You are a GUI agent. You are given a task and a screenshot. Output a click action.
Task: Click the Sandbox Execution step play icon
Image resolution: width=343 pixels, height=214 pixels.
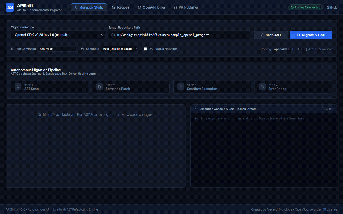click(x=181, y=87)
